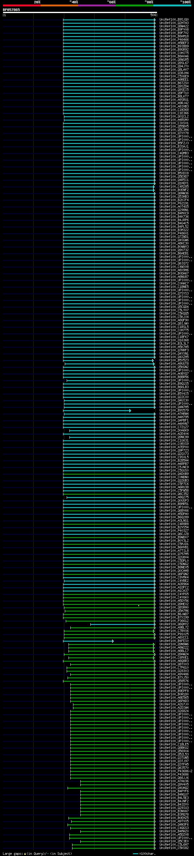Viewport: 194px width, 856px height.
Task: Select hit label UniRef100_Q5KGN2
Action: 174,367
